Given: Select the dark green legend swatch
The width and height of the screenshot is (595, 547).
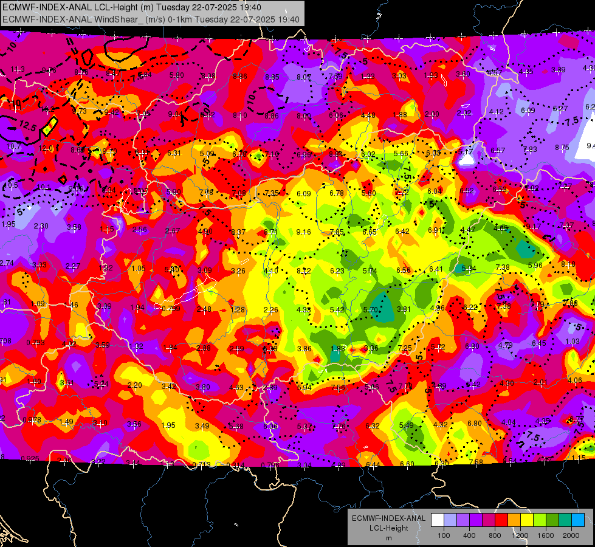Looking at the screenshot, I should tap(552, 520).
